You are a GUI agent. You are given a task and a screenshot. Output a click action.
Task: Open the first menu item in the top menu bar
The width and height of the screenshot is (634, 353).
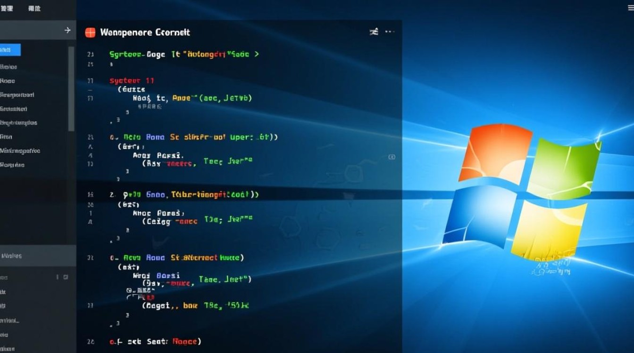pyautogui.click(x=8, y=8)
